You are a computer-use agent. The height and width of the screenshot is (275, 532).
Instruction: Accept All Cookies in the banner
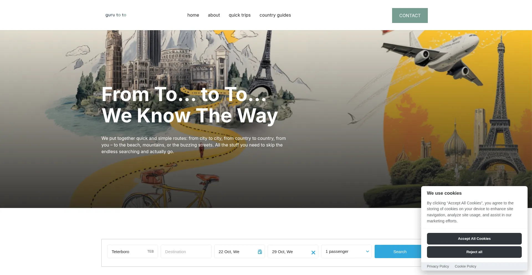point(474,239)
